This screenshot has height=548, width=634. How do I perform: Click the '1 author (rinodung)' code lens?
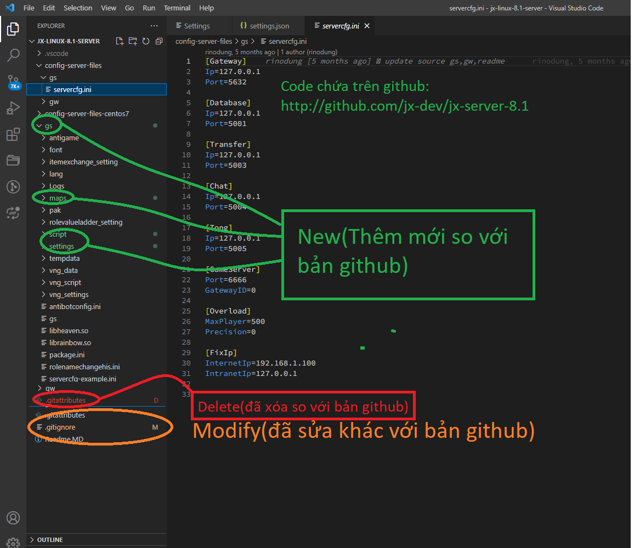click(x=309, y=52)
